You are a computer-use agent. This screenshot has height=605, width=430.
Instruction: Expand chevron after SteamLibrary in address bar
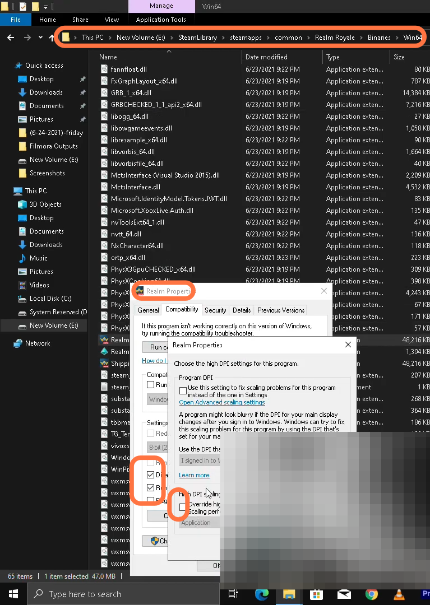click(223, 38)
